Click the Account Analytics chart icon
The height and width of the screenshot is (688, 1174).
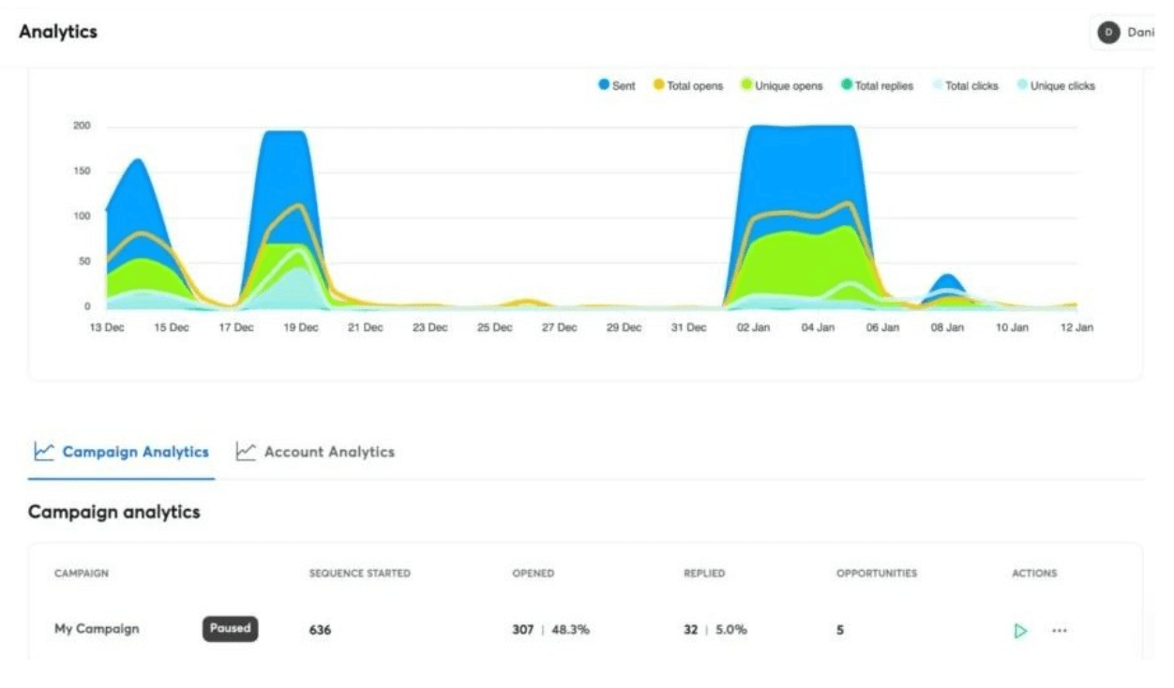coord(245,451)
